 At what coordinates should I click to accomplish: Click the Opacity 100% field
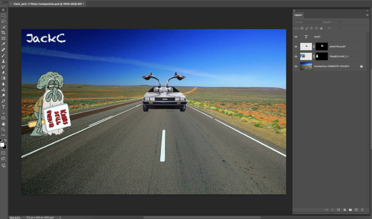pyautogui.click(x=336, y=22)
